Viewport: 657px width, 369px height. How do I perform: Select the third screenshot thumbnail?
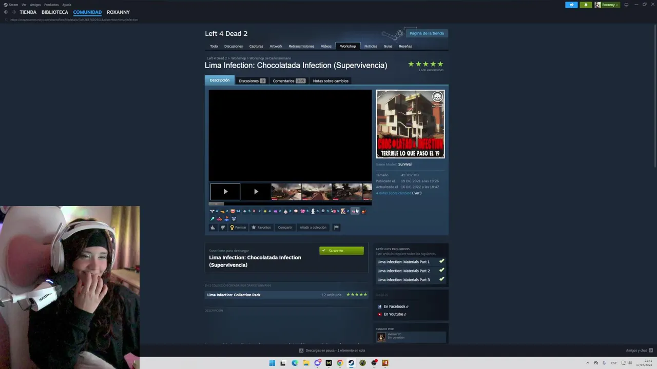tap(347, 192)
